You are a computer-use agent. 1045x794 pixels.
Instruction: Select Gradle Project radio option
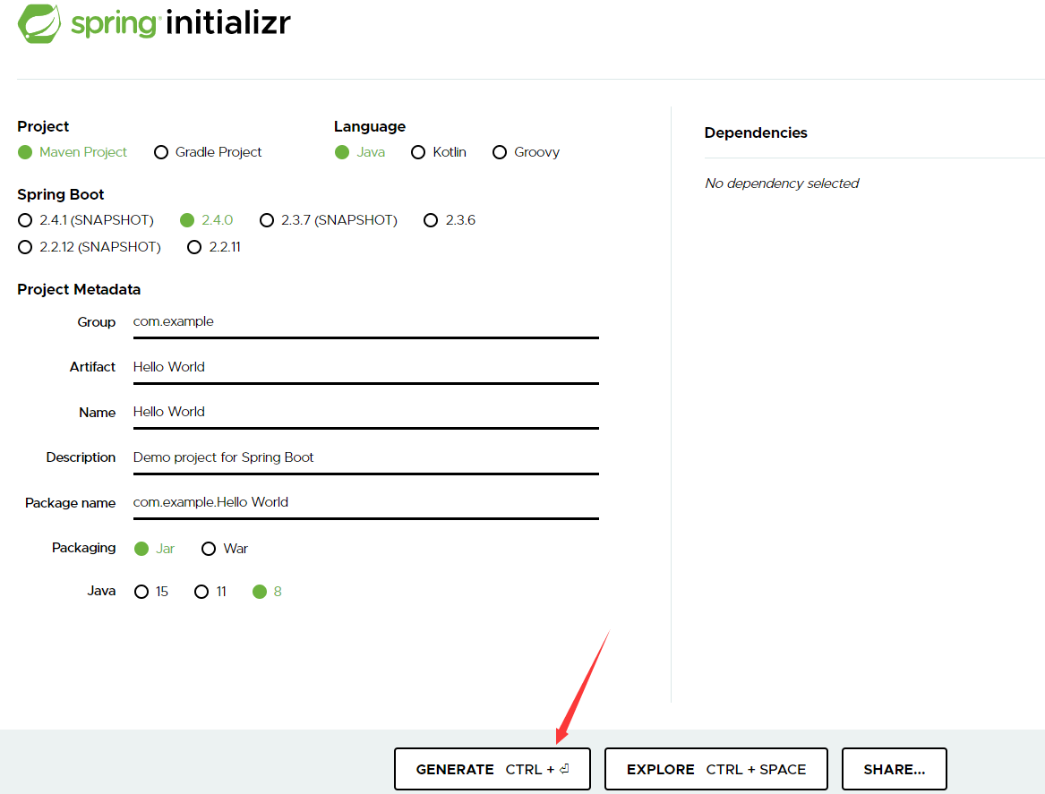pos(207,152)
